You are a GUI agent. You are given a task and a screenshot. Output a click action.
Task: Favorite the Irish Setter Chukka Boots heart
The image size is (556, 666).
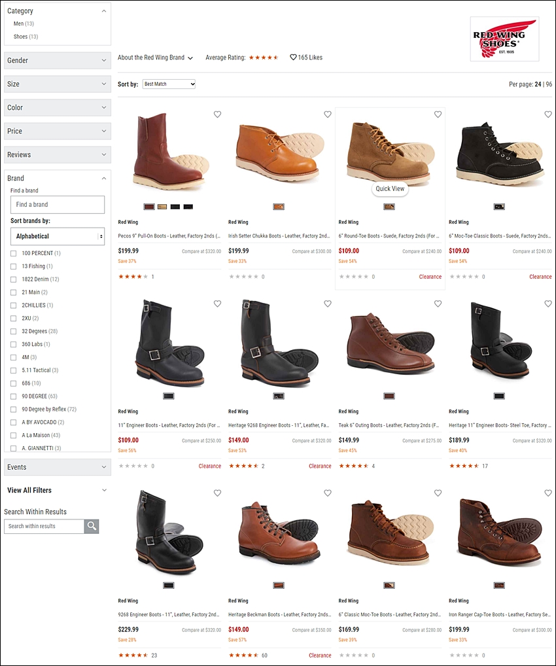click(x=328, y=114)
